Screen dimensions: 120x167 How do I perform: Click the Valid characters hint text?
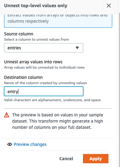52,100
